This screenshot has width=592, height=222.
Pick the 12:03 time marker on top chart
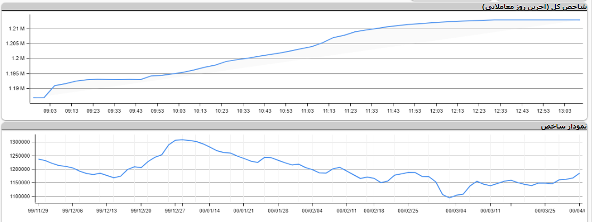(x=437, y=110)
